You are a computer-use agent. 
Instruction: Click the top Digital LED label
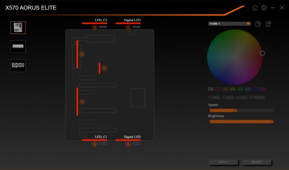point(132,20)
